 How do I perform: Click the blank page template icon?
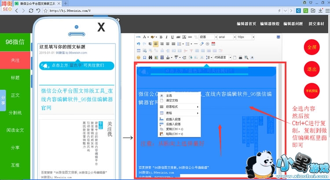235,57
